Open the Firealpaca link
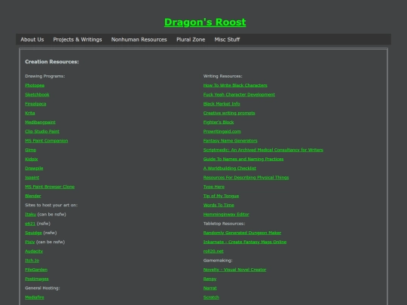Viewport: 407px width, 305px height. [x=35, y=104]
